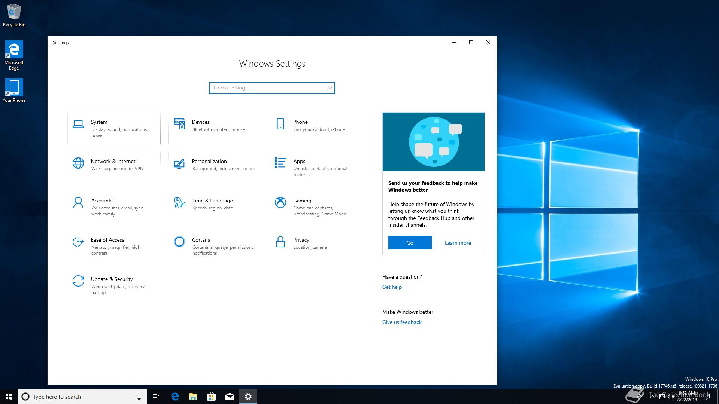Open the Your Phone desktop shortcut

click(14, 91)
